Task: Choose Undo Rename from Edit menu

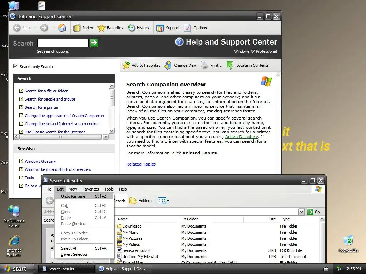Action: 84,197
